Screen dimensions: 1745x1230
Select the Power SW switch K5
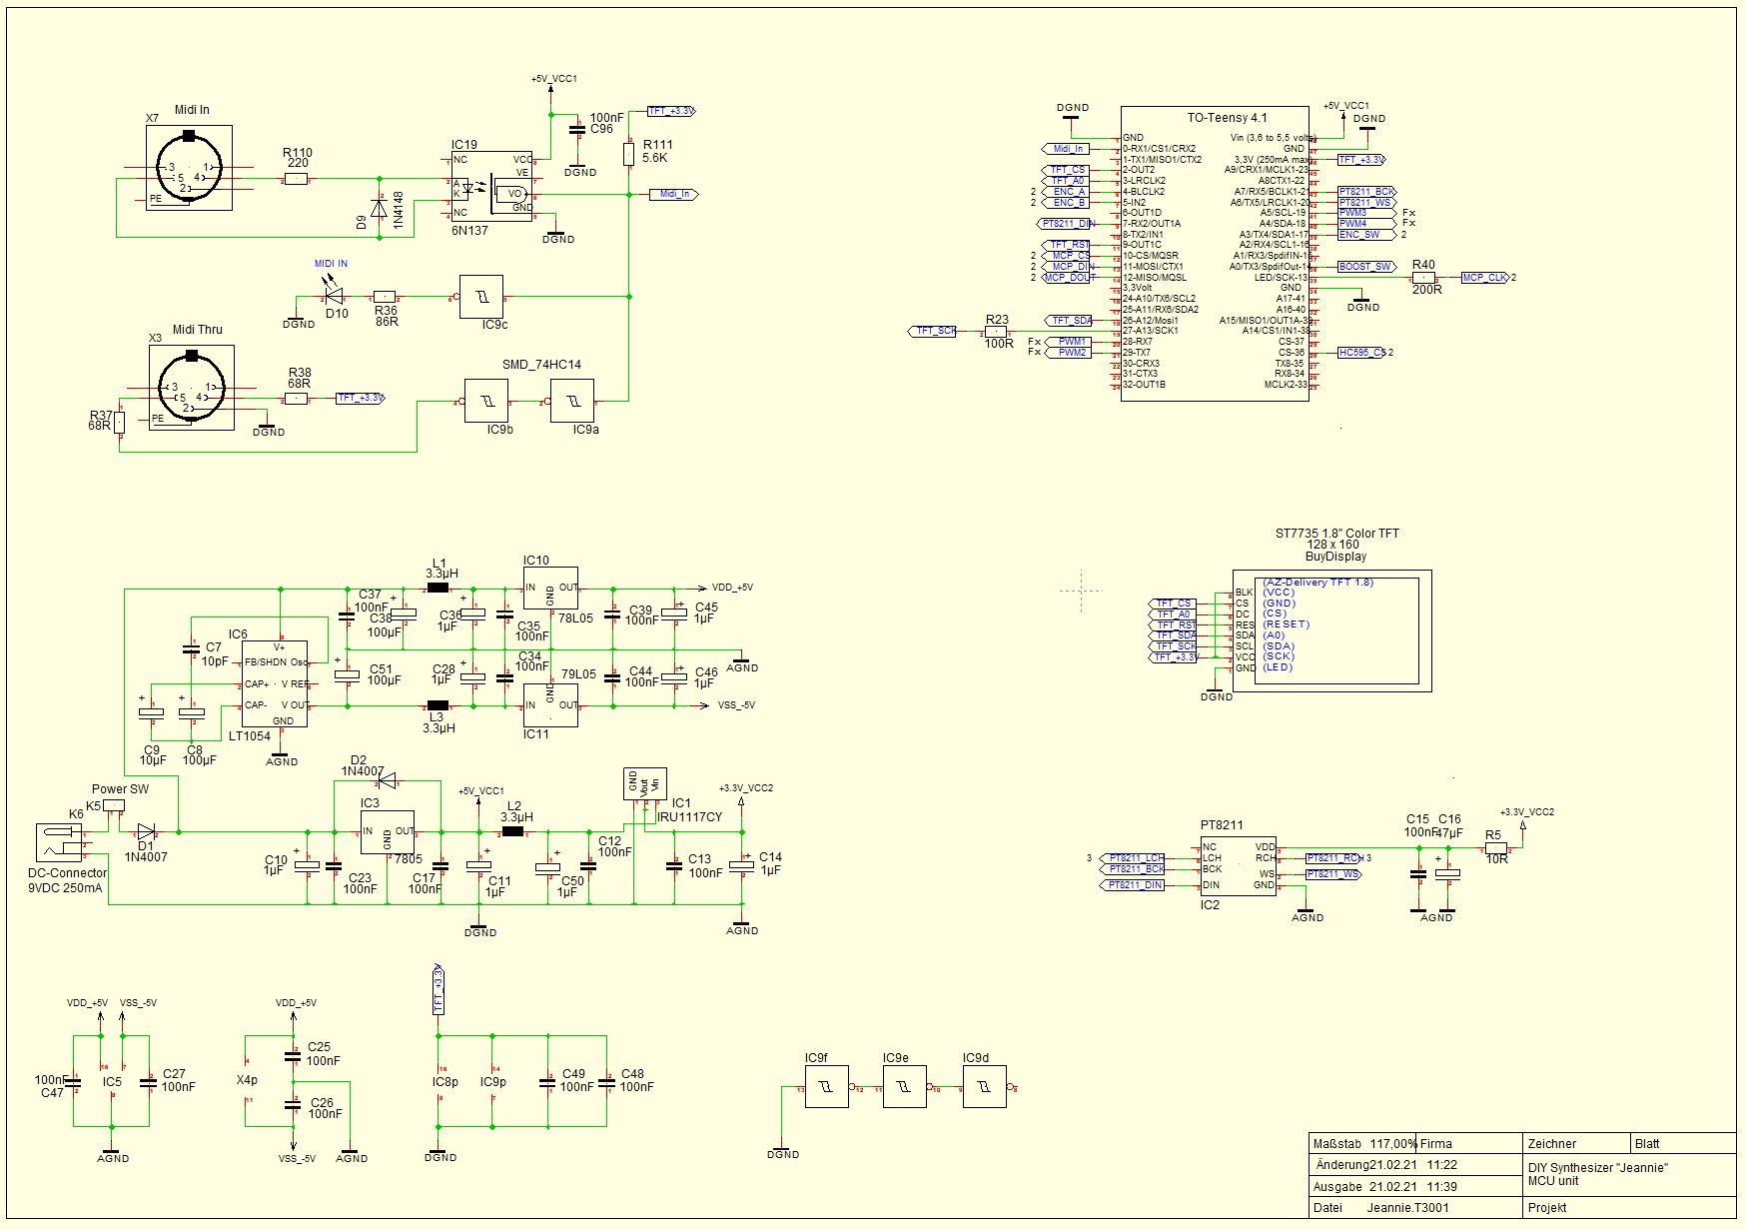coord(114,805)
